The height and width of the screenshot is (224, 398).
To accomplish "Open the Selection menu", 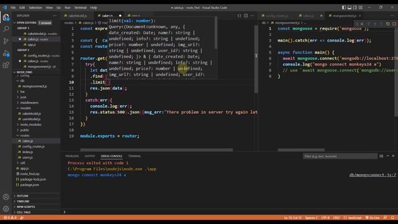I will point(35,7).
